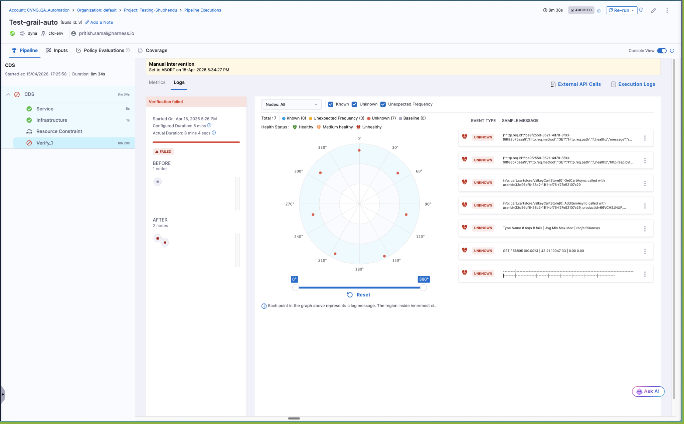Open the Coverage tab
684x424 pixels.
point(153,50)
